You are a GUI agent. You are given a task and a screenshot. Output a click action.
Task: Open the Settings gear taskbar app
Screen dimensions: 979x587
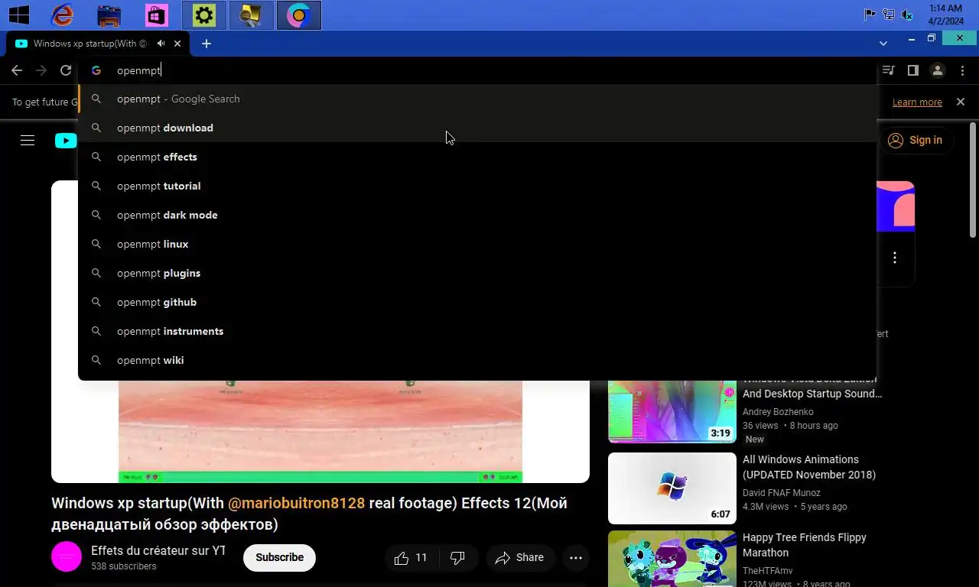pos(204,15)
